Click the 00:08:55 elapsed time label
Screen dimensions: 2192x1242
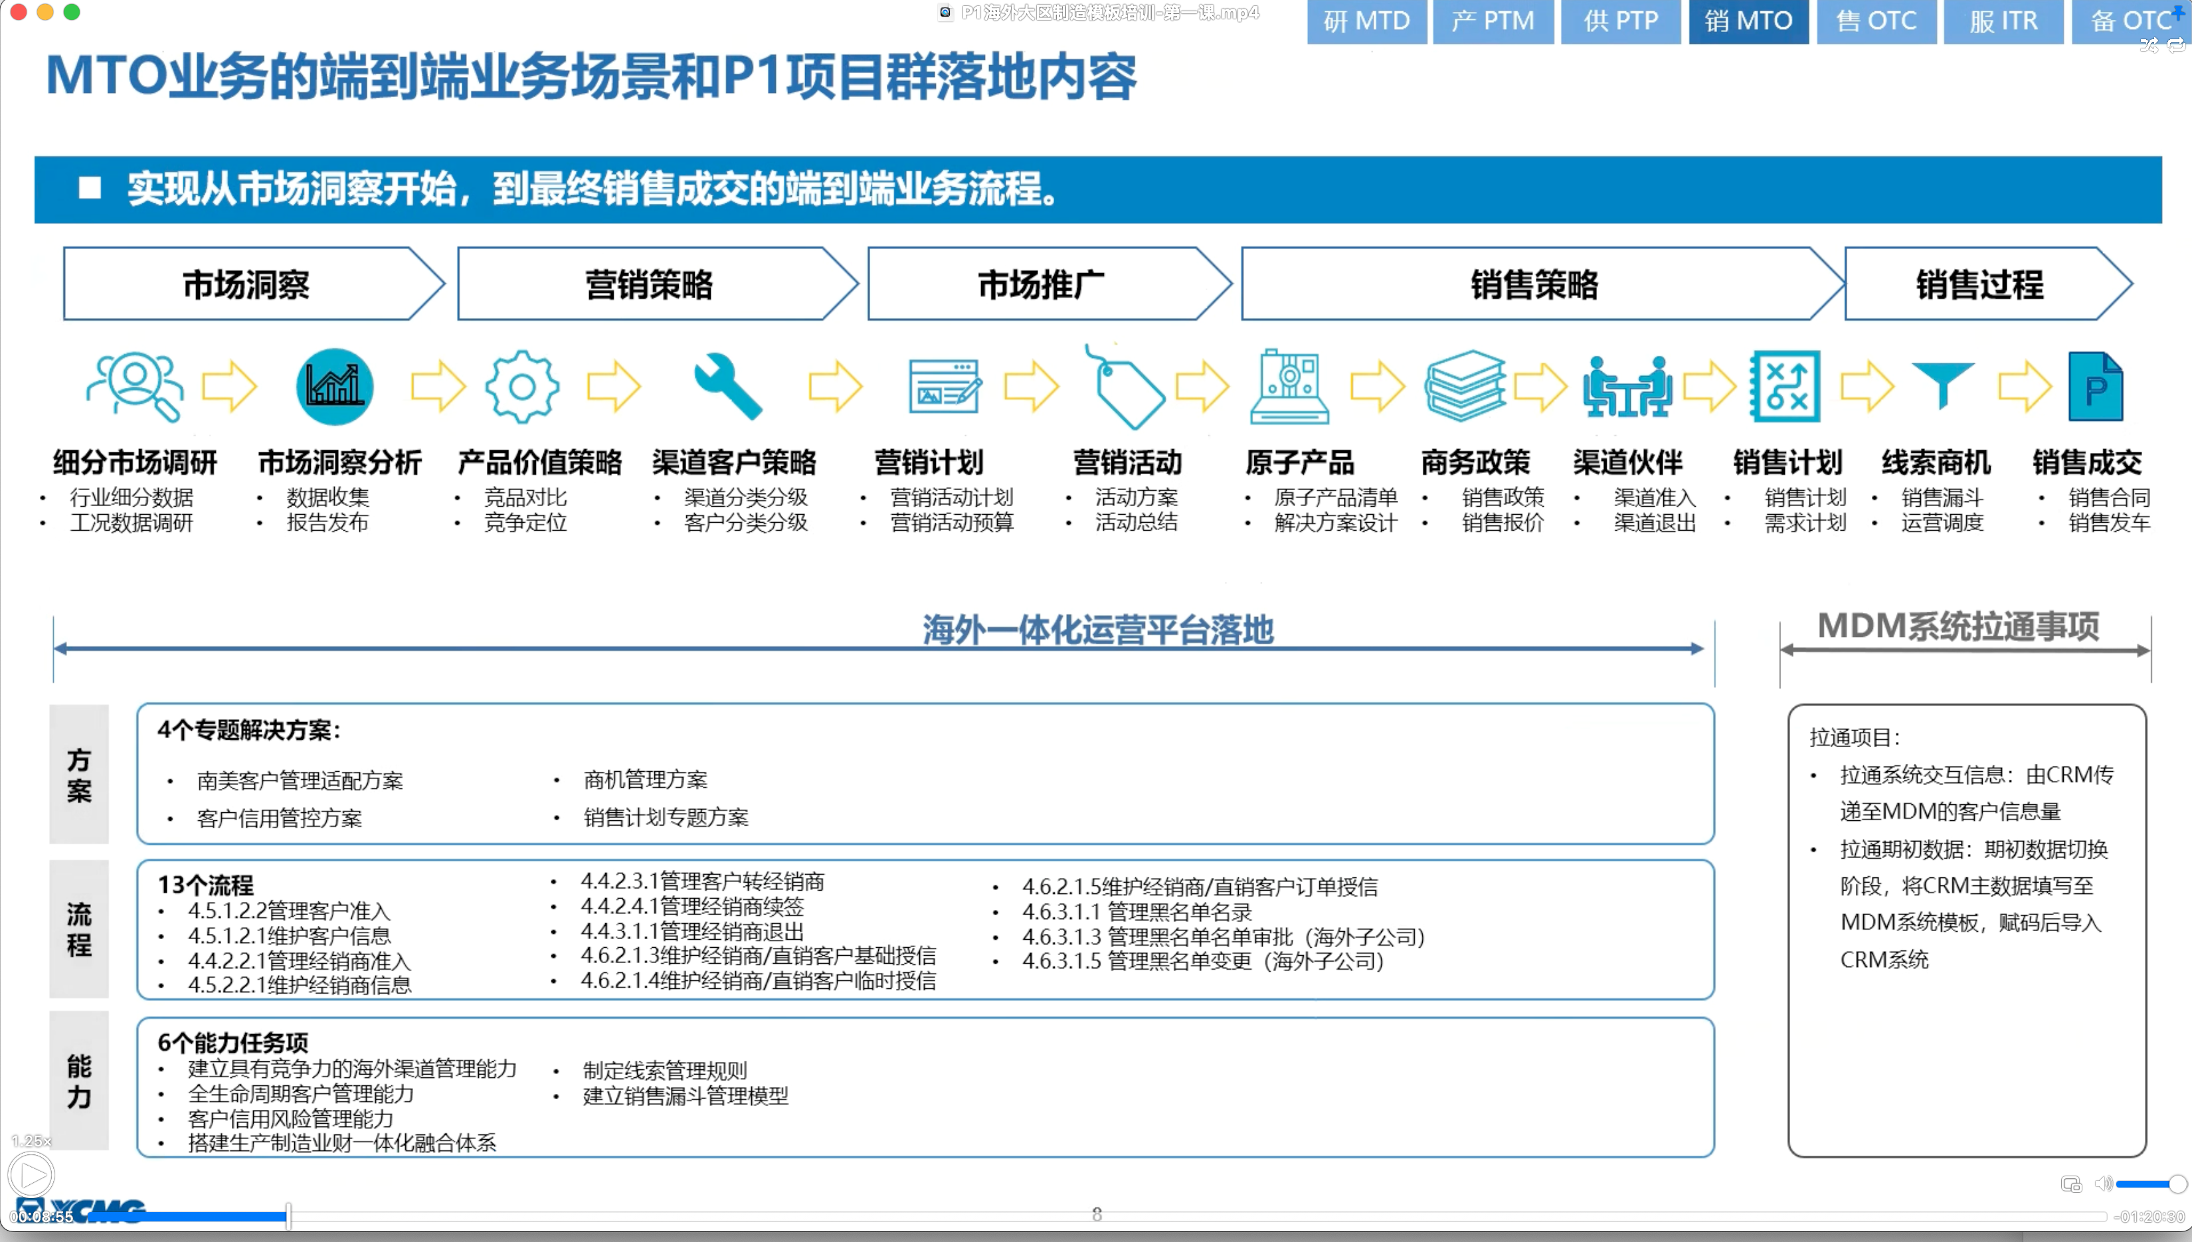[41, 1216]
